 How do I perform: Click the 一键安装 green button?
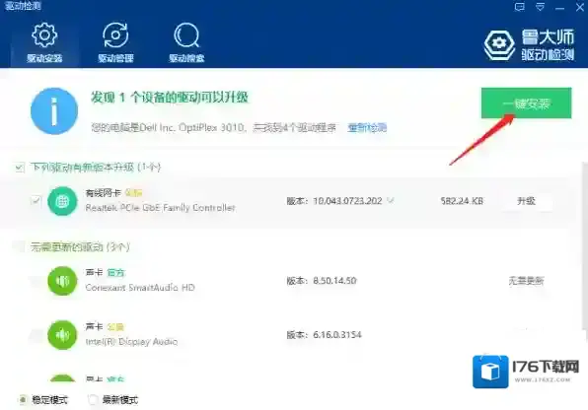pos(526,103)
